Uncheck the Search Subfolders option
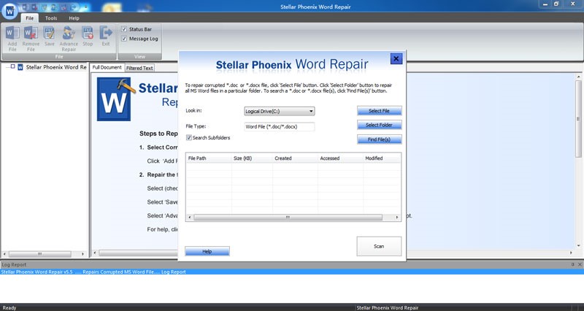The height and width of the screenshot is (311, 584). (x=189, y=138)
